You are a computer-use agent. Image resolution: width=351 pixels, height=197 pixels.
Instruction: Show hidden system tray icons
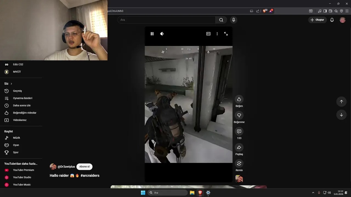click(313, 193)
